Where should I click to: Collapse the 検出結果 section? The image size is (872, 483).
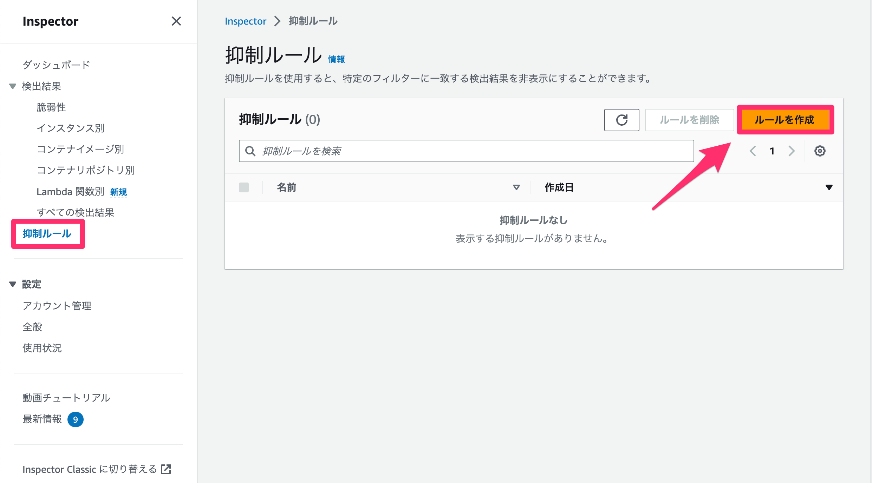(13, 86)
